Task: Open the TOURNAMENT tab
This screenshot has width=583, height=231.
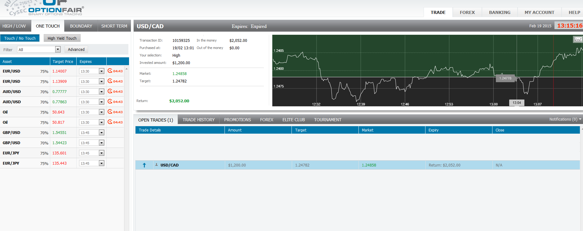Action: click(x=328, y=120)
